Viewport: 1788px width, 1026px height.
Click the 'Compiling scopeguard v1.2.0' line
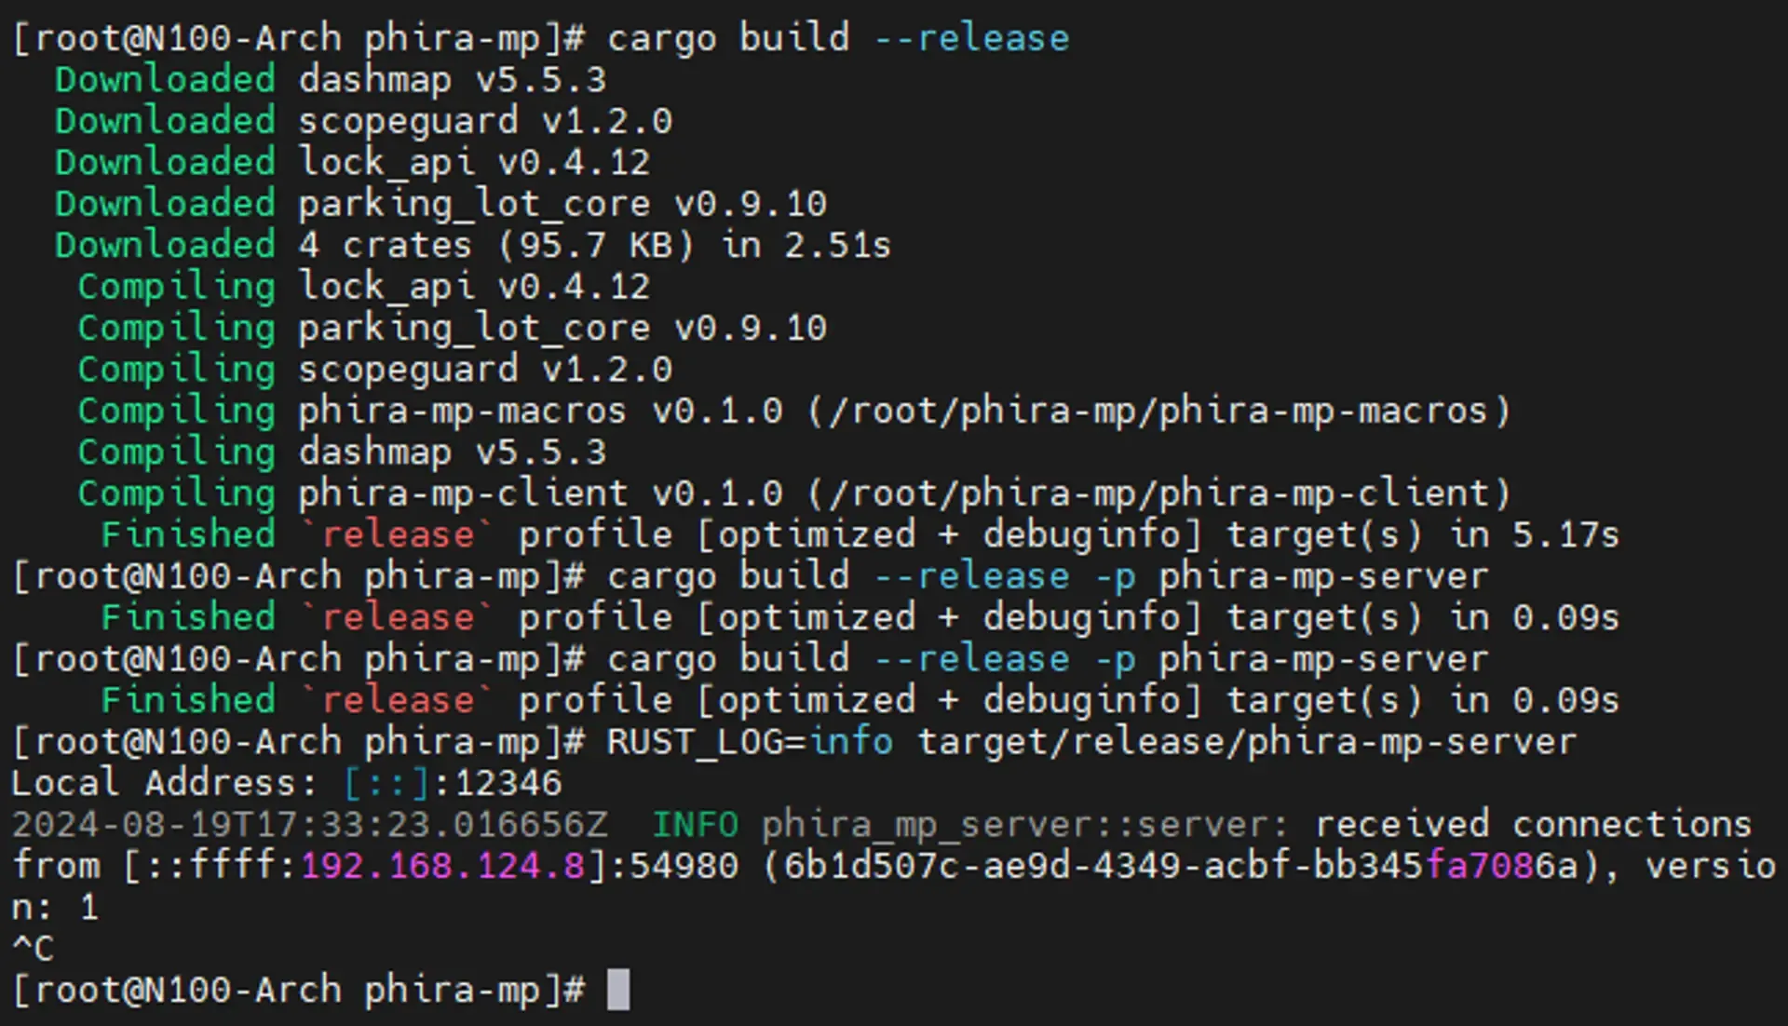[374, 370]
